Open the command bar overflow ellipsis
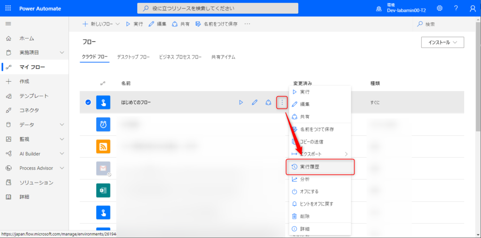Image resolution: width=481 pixels, height=238 pixels. tap(247, 24)
